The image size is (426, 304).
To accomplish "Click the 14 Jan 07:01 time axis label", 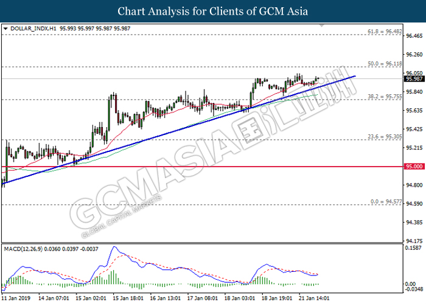I will (x=54, y=299).
